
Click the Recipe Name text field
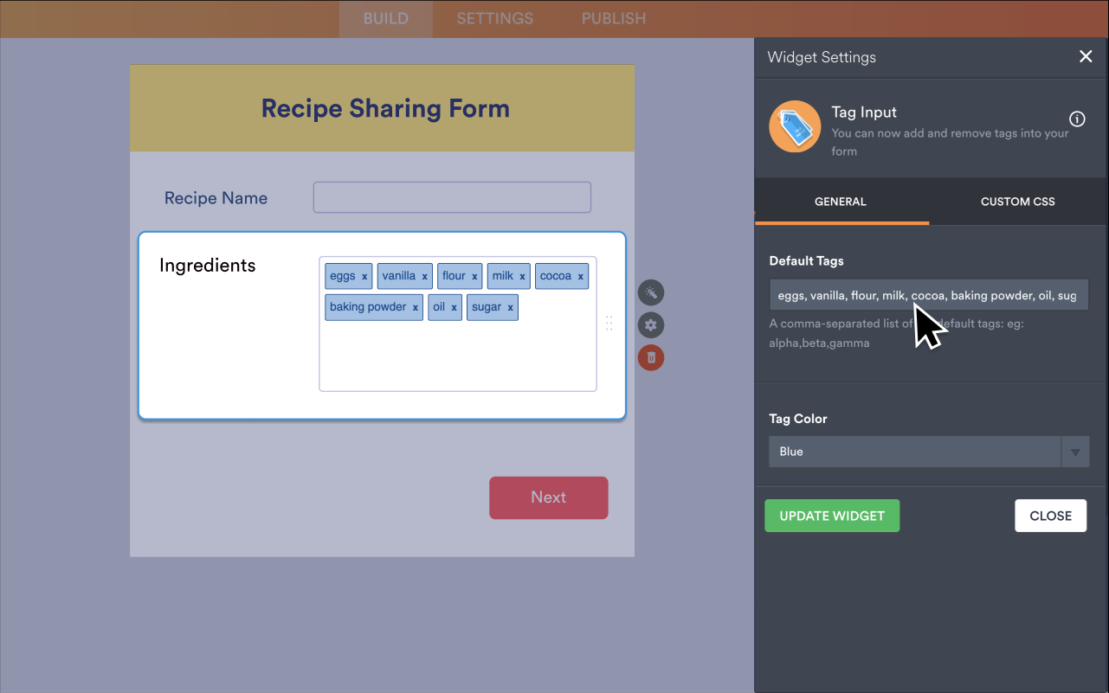coord(451,196)
